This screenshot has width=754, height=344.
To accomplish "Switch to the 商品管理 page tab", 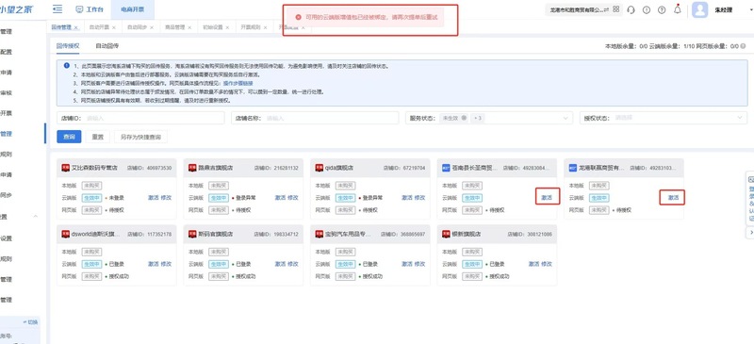I will coord(174,27).
